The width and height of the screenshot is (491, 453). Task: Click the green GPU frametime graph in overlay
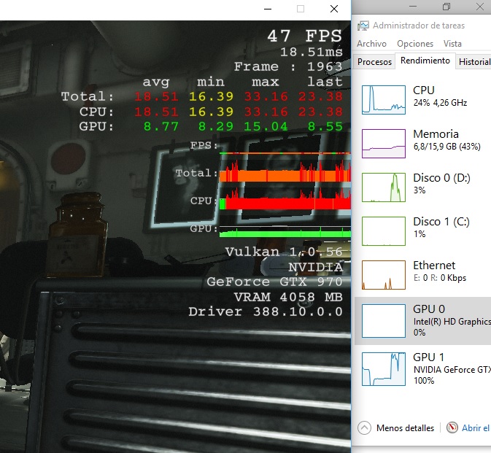285,232
